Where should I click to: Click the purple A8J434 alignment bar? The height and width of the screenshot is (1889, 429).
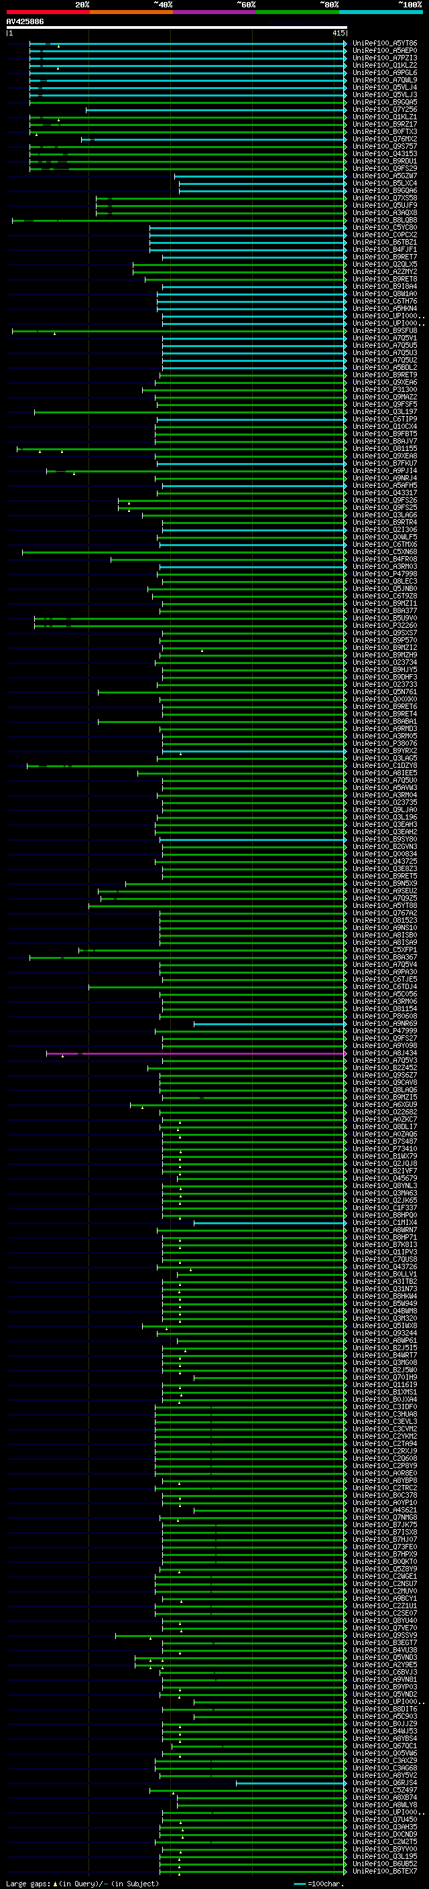(x=196, y=1053)
